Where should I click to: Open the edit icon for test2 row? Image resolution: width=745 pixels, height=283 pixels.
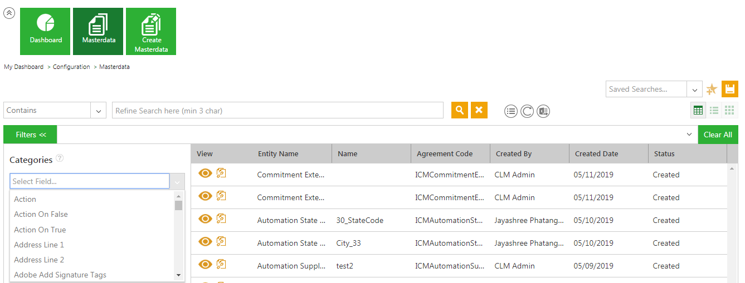pyautogui.click(x=221, y=264)
